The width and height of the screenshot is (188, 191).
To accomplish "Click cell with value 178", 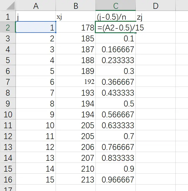I will (75, 27).
